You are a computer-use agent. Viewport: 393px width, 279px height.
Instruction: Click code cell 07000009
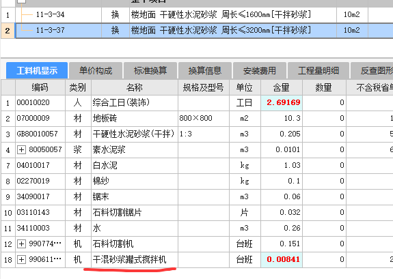(x=40, y=118)
